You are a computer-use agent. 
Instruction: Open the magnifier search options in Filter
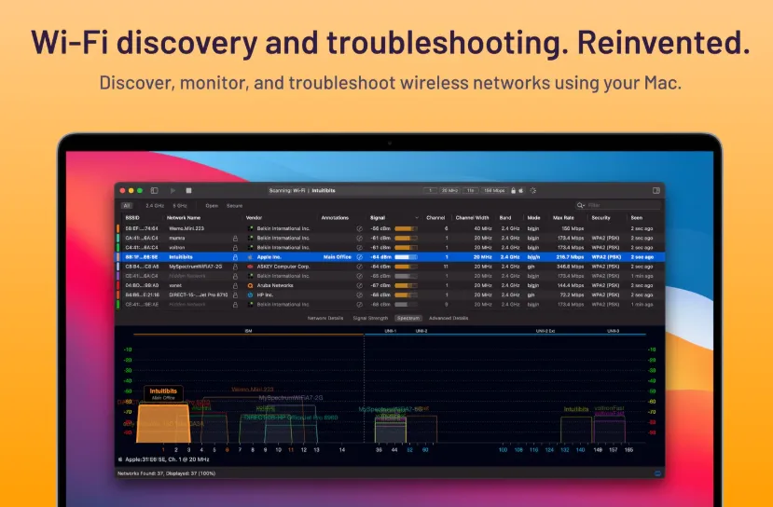coord(581,205)
